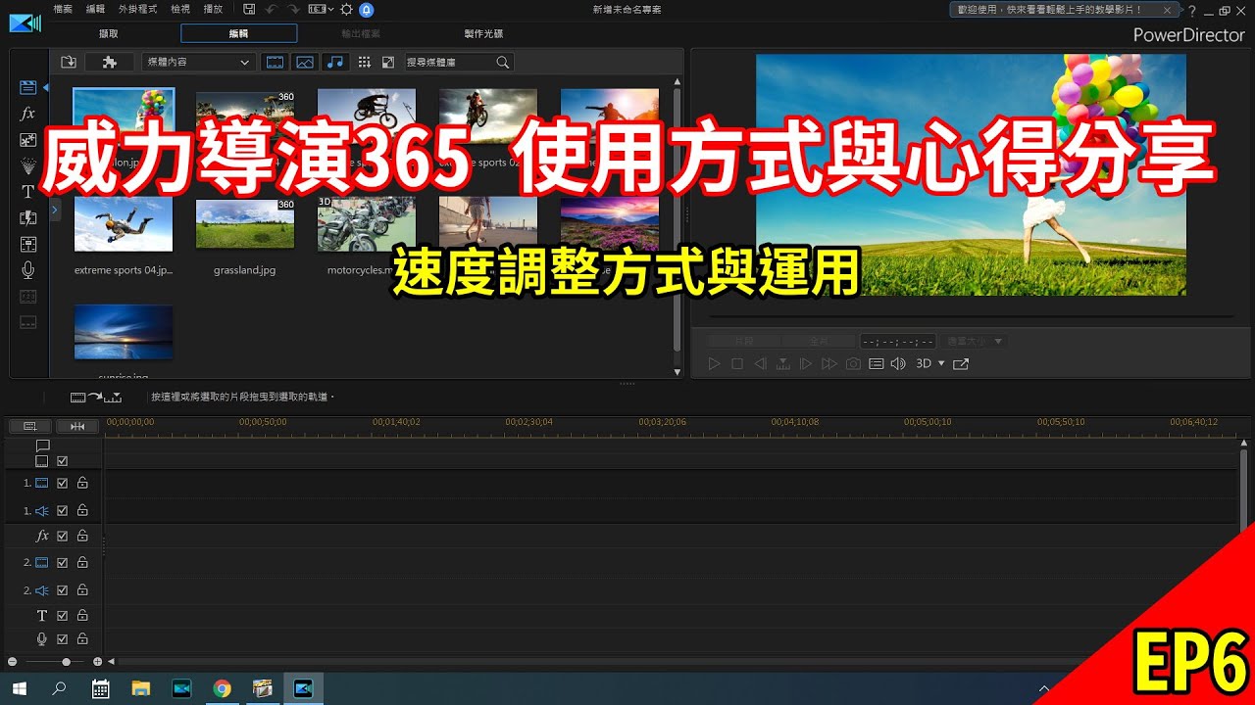Open Windows Start button
The height and width of the screenshot is (705, 1255).
pyautogui.click(x=18, y=688)
